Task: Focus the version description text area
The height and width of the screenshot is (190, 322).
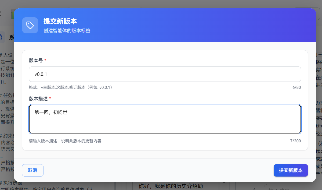Action: point(165,119)
